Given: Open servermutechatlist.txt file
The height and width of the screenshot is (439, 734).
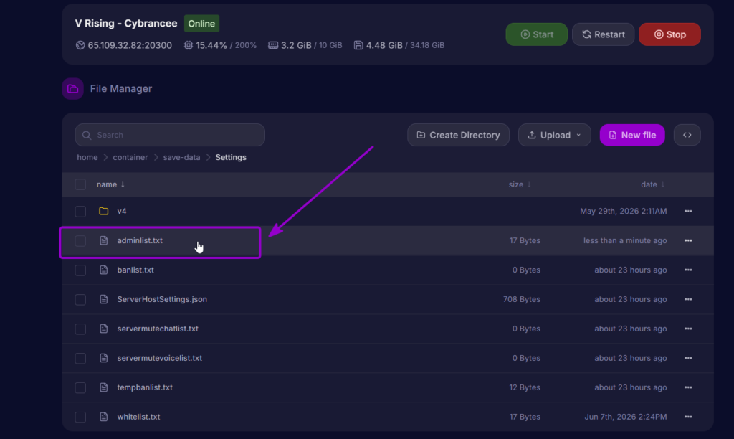Looking at the screenshot, I should click(x=158, y=329).
